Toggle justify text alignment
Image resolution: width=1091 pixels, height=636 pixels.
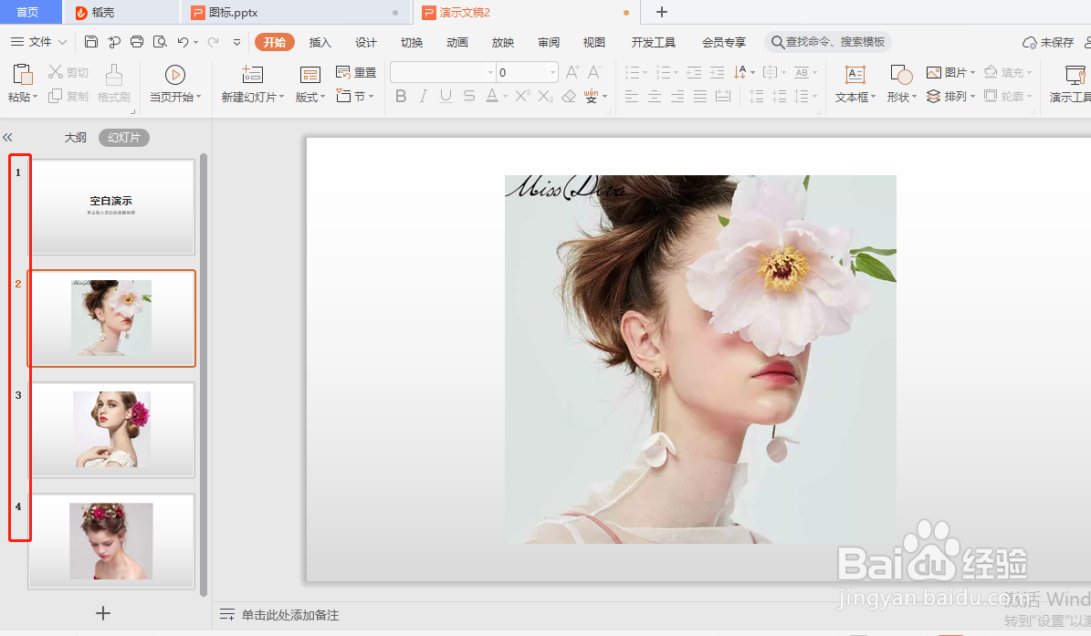pyautogui.click(x=700, y=96)
